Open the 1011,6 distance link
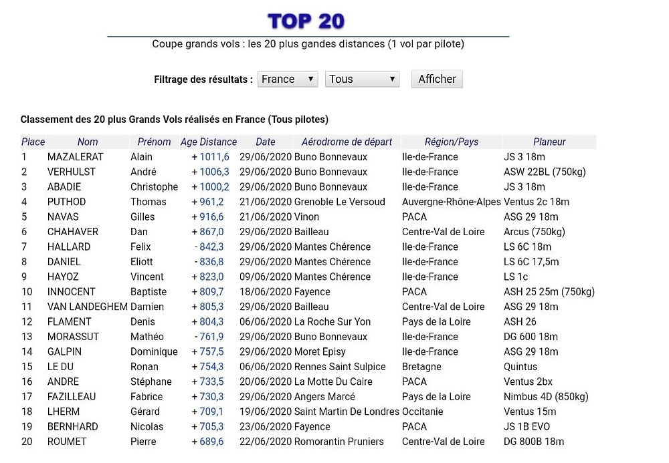Image resolution: width=669 pixels, height=463 pixels. (x=214, y=157)
